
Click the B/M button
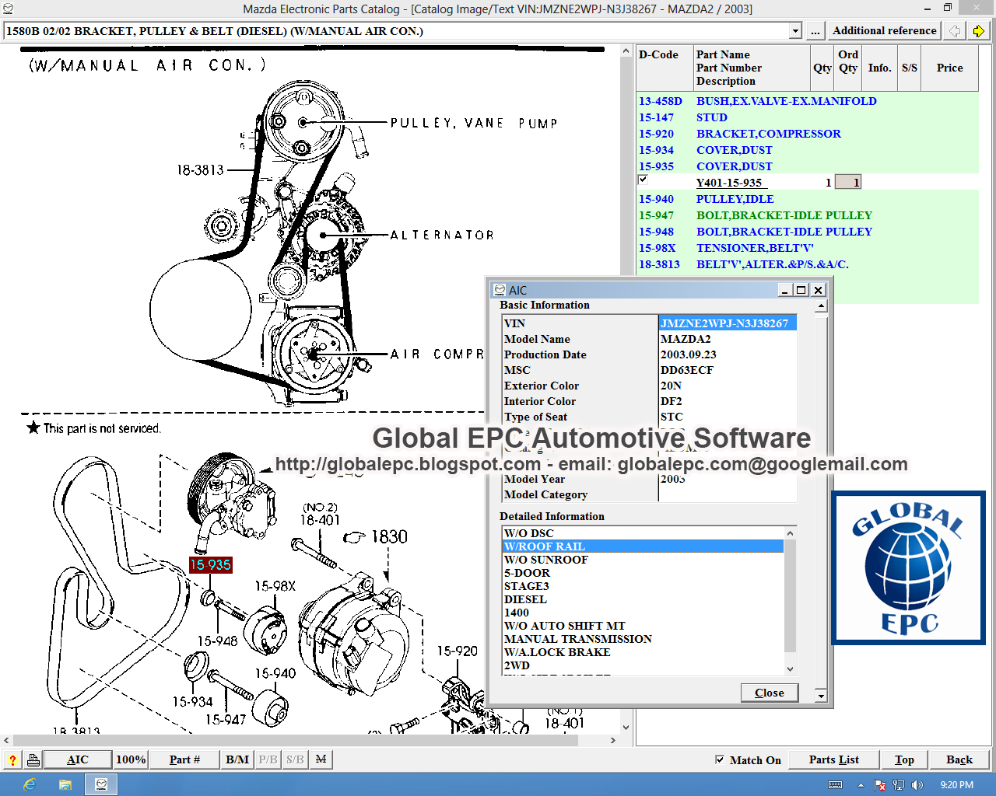click(237, 759)
